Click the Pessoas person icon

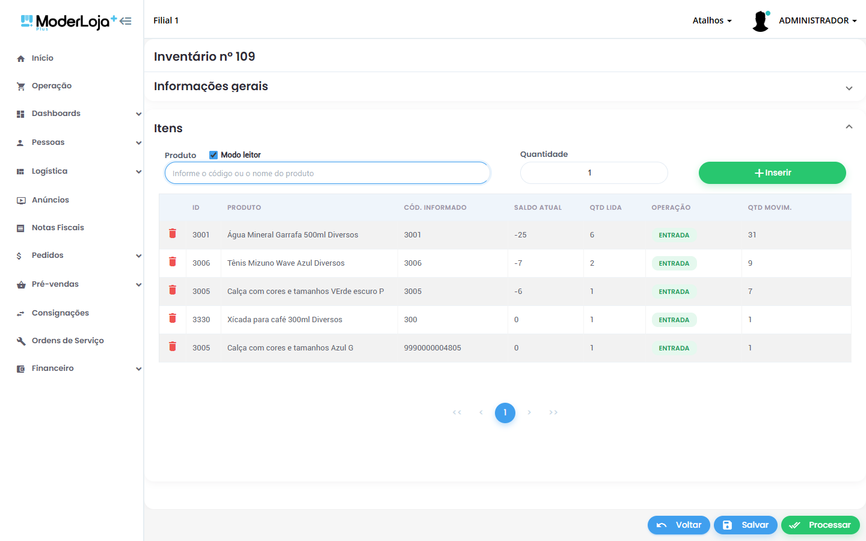click(20, 142)
